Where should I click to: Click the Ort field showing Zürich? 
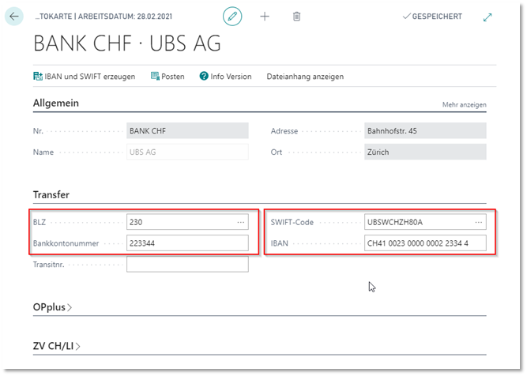tap(425, 152)
